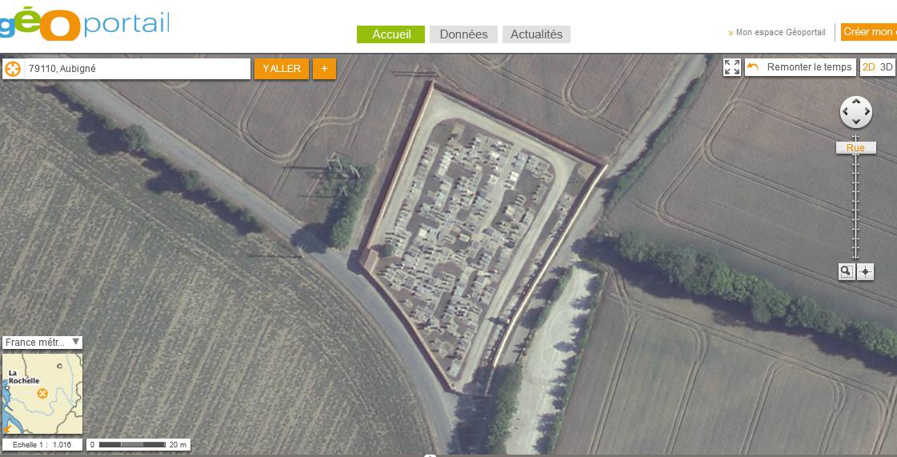Switch map to 3D mode
Image resolution: width=897 pixels, height=457 pixels.
tap(886, 67)
